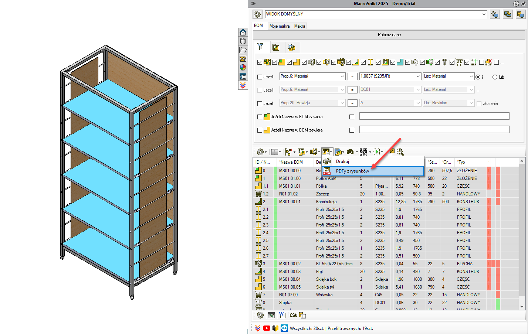Click the run macro play icon in BOM toolbar
The width and height of the screenshot is (528, 334).
pyautogui.click(x=377, y=152)
